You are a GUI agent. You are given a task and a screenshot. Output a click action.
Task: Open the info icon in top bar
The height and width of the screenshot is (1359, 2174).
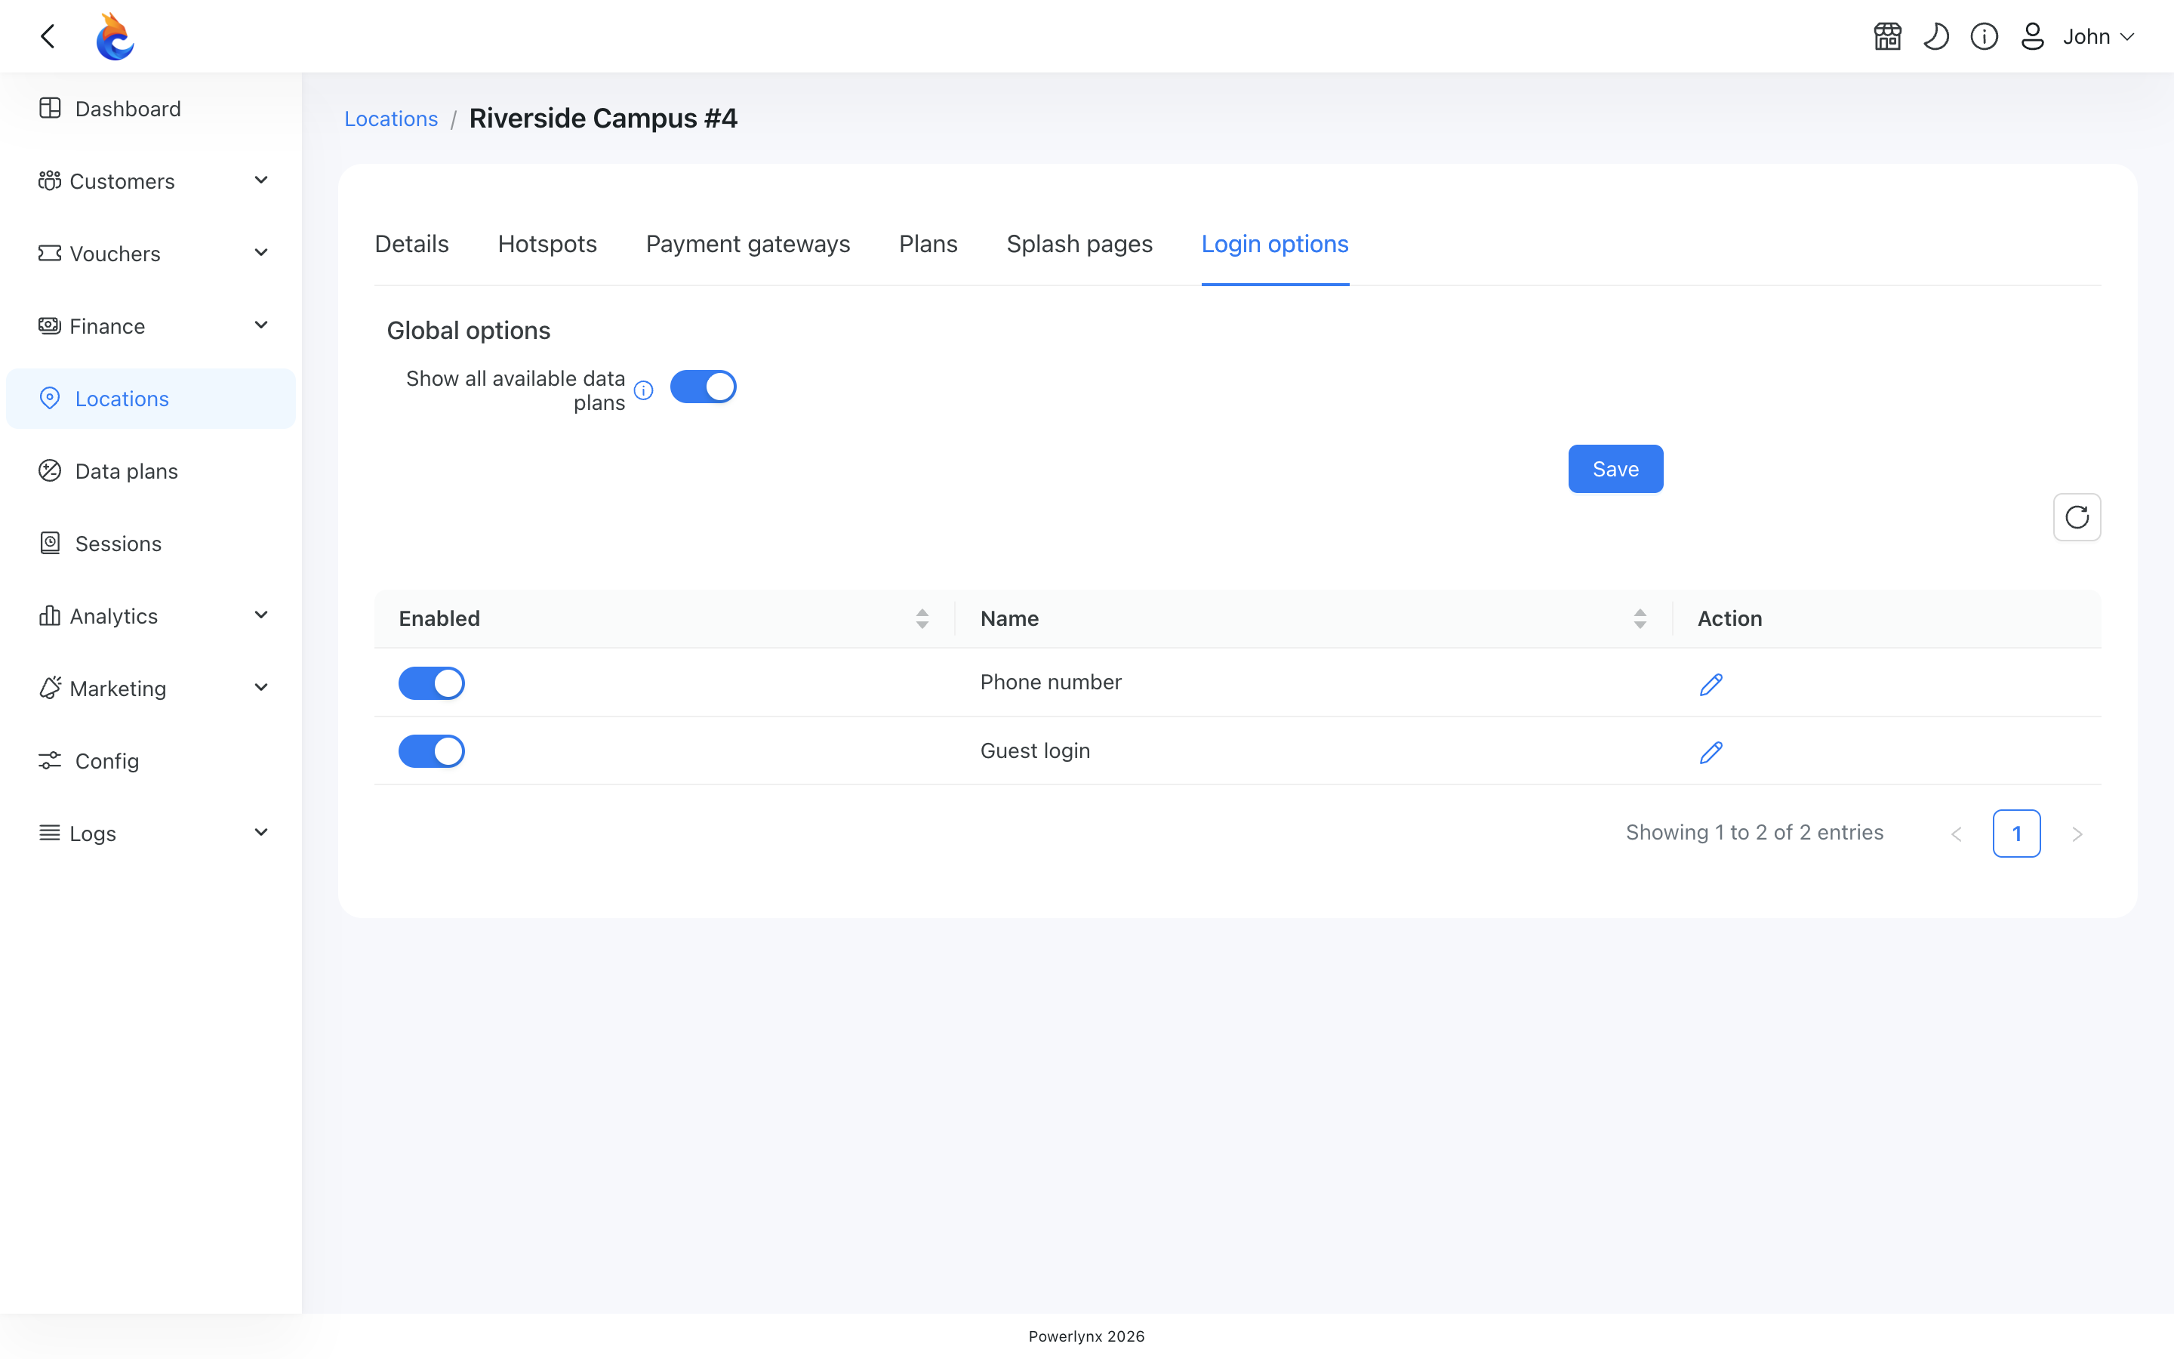click(x=1985, y=37)
